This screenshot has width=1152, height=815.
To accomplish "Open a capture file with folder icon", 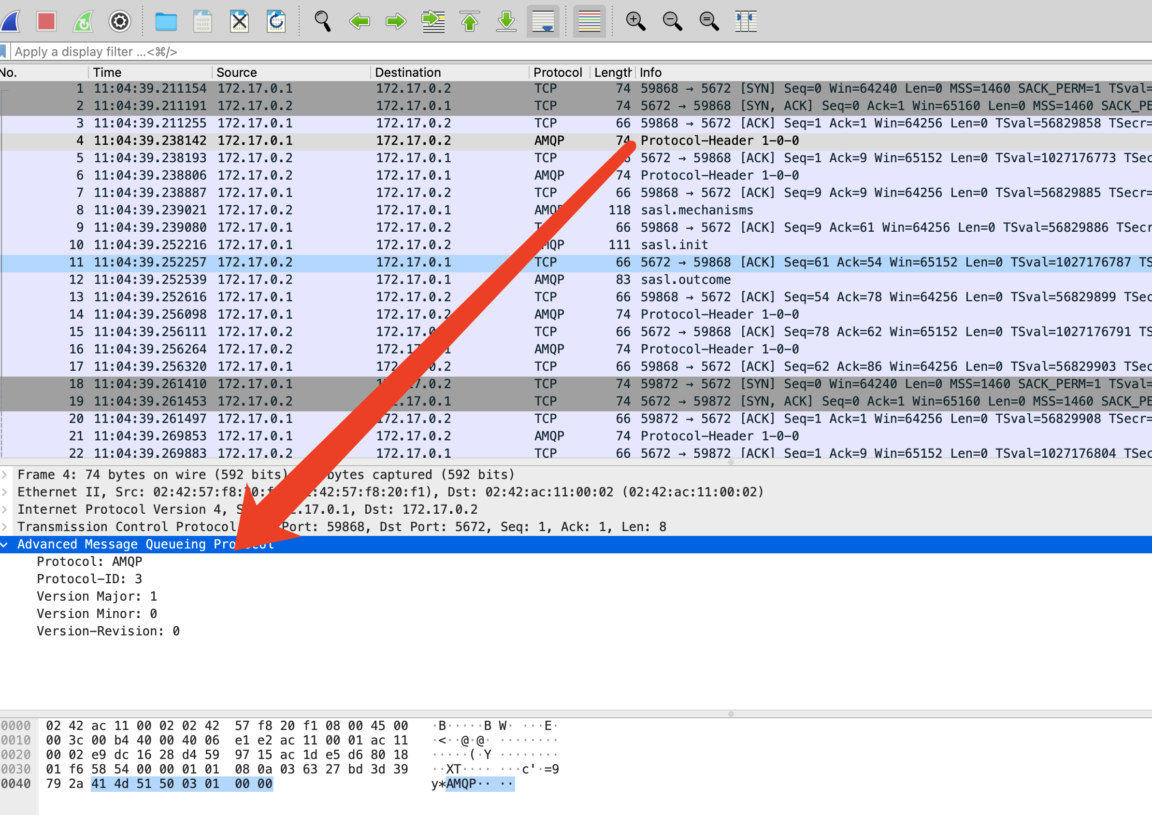I will tap(166, 22).
